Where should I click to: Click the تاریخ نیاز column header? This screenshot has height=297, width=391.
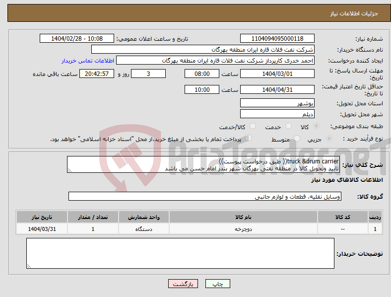point(42,217)
